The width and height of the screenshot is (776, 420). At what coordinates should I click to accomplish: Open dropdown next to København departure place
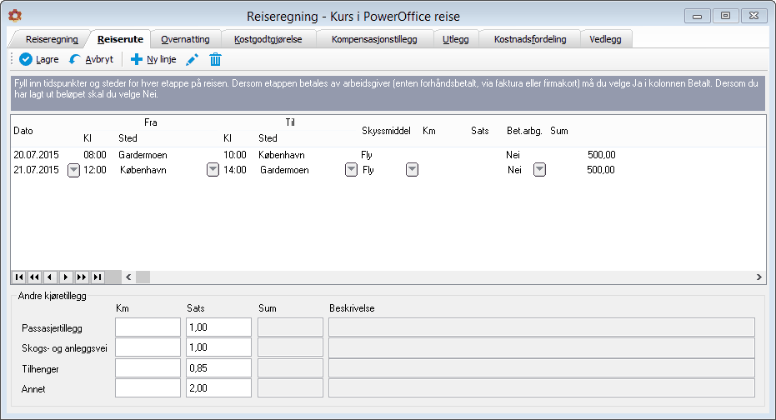(213, 170)
